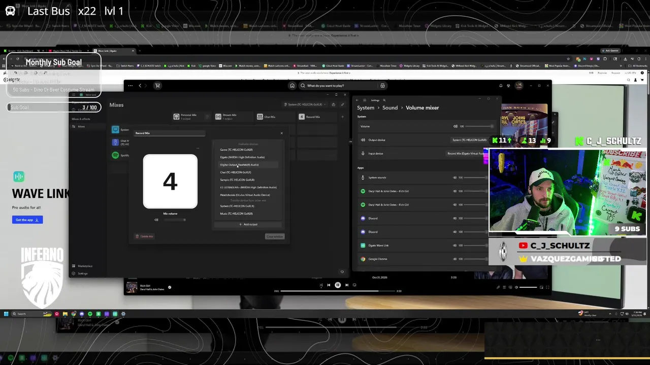
Task: Go back in Spotify navigation
Action: (140, 86)
